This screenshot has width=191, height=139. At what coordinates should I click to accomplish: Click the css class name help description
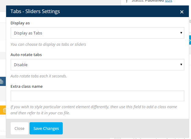tap(94, 110)
